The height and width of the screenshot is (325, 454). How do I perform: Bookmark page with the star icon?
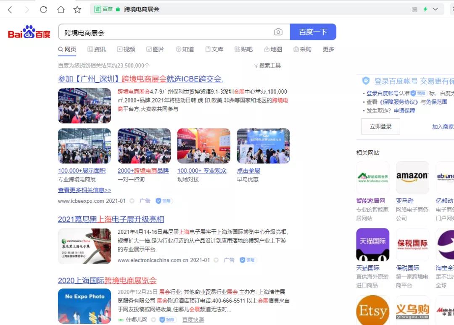coord(77,10)
